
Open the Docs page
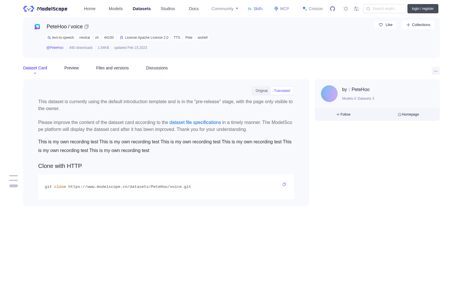point(194,9)
